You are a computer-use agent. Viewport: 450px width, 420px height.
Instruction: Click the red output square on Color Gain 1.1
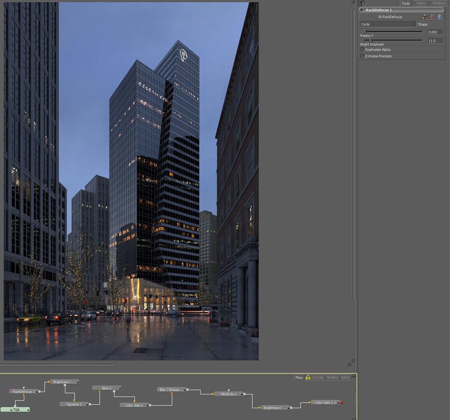341,403
